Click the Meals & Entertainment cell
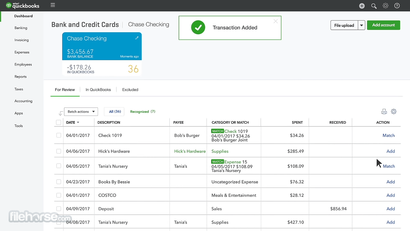410x231 pixels. point(234,195)
